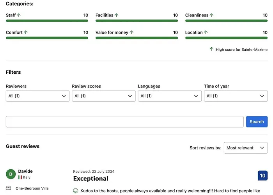Open the Reviewers filter dropdown
Viewport: 273px width, 195px height.
click(x=37, y=96)
